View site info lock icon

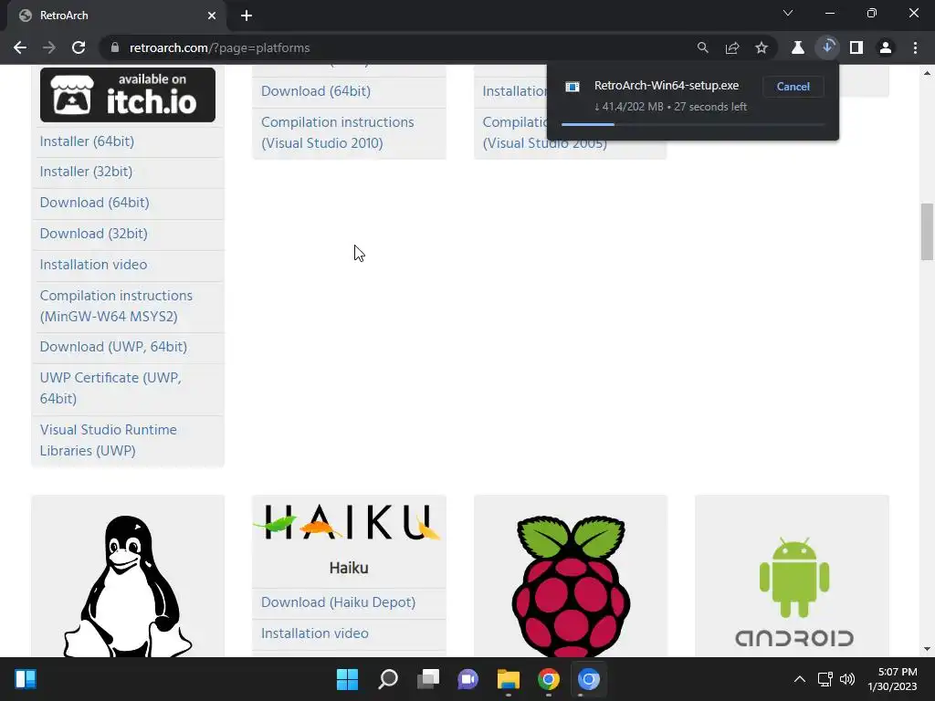[x=115, y=47]
